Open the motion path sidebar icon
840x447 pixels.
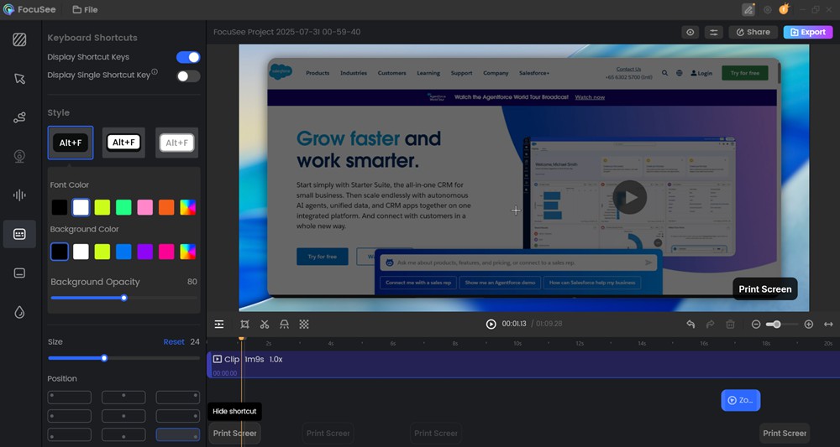coord(19,117)
